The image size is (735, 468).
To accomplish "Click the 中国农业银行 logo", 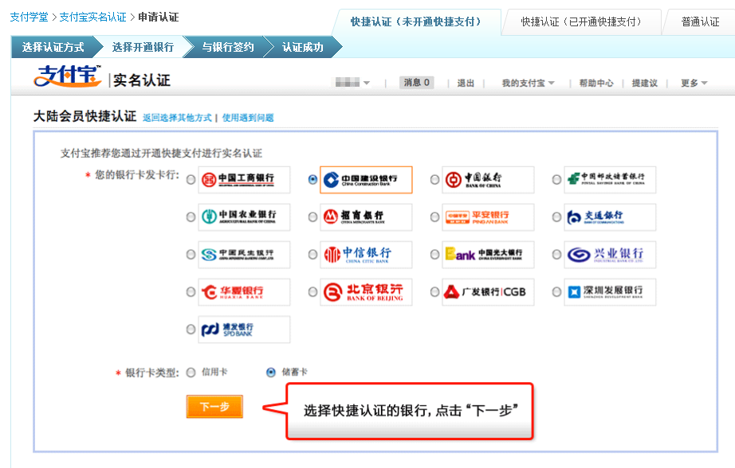I will pyautogui.click(x=244, y=217).
